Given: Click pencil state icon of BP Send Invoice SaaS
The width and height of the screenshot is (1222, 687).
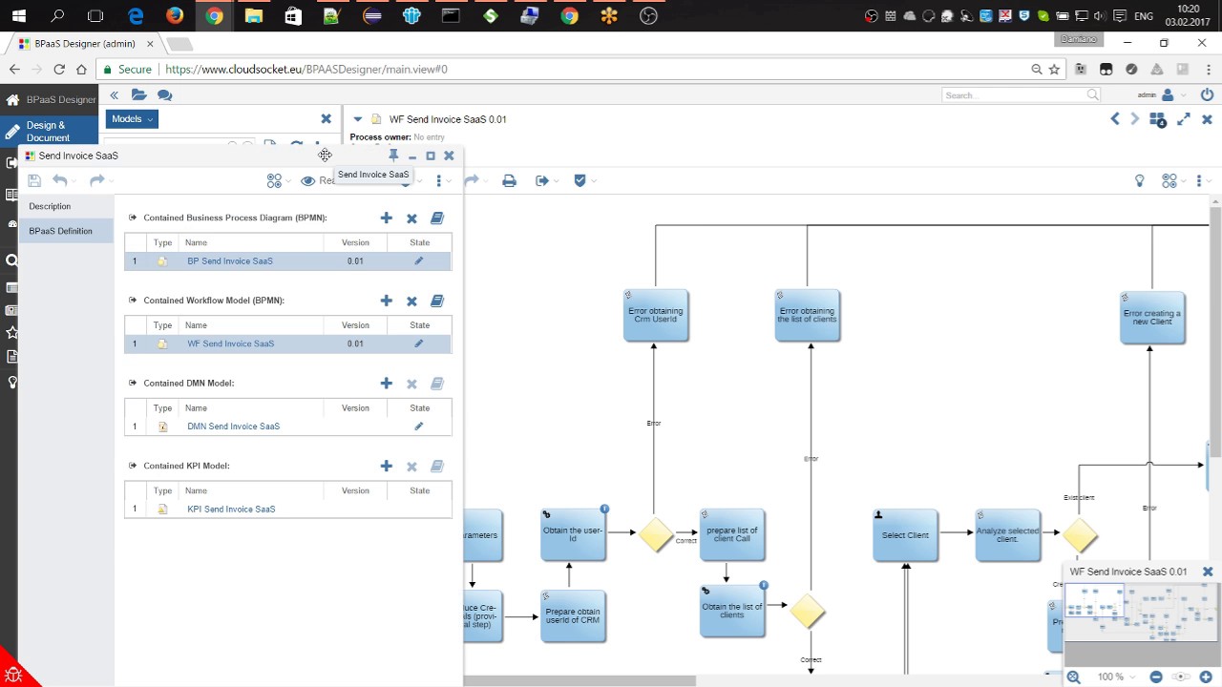Looking at the screenshot, I should 418,260.
